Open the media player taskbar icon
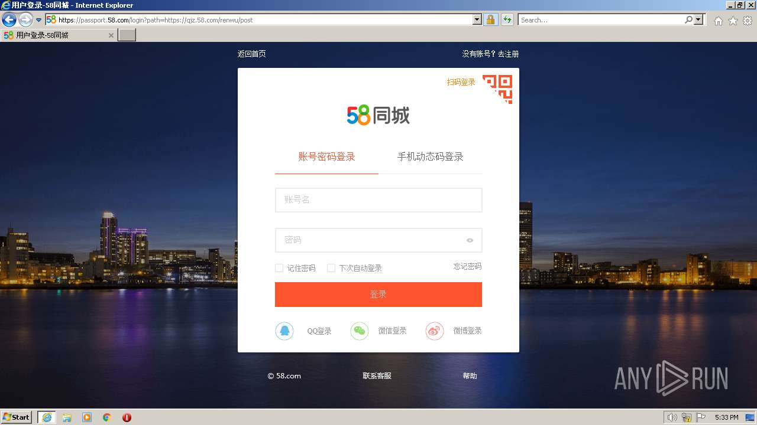 87,417
